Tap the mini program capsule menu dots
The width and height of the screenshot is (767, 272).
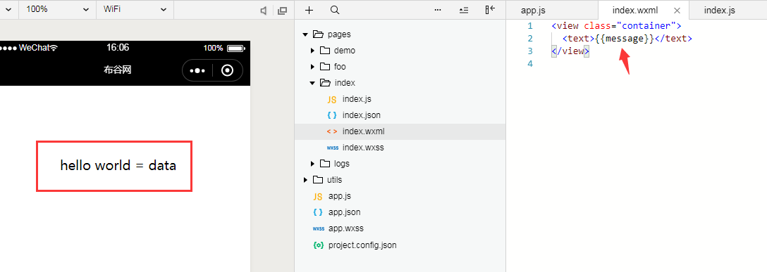[197, 71]
